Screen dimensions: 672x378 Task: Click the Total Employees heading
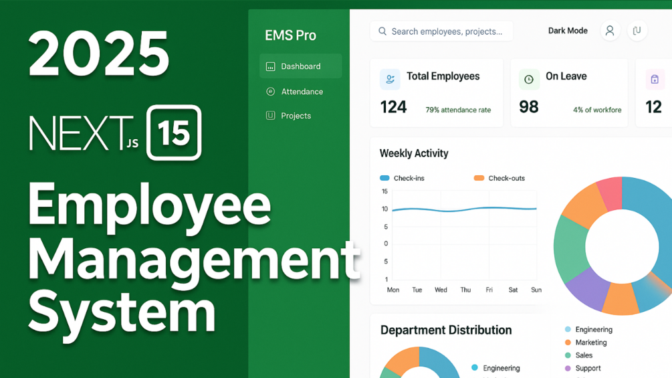coord(443,76)
